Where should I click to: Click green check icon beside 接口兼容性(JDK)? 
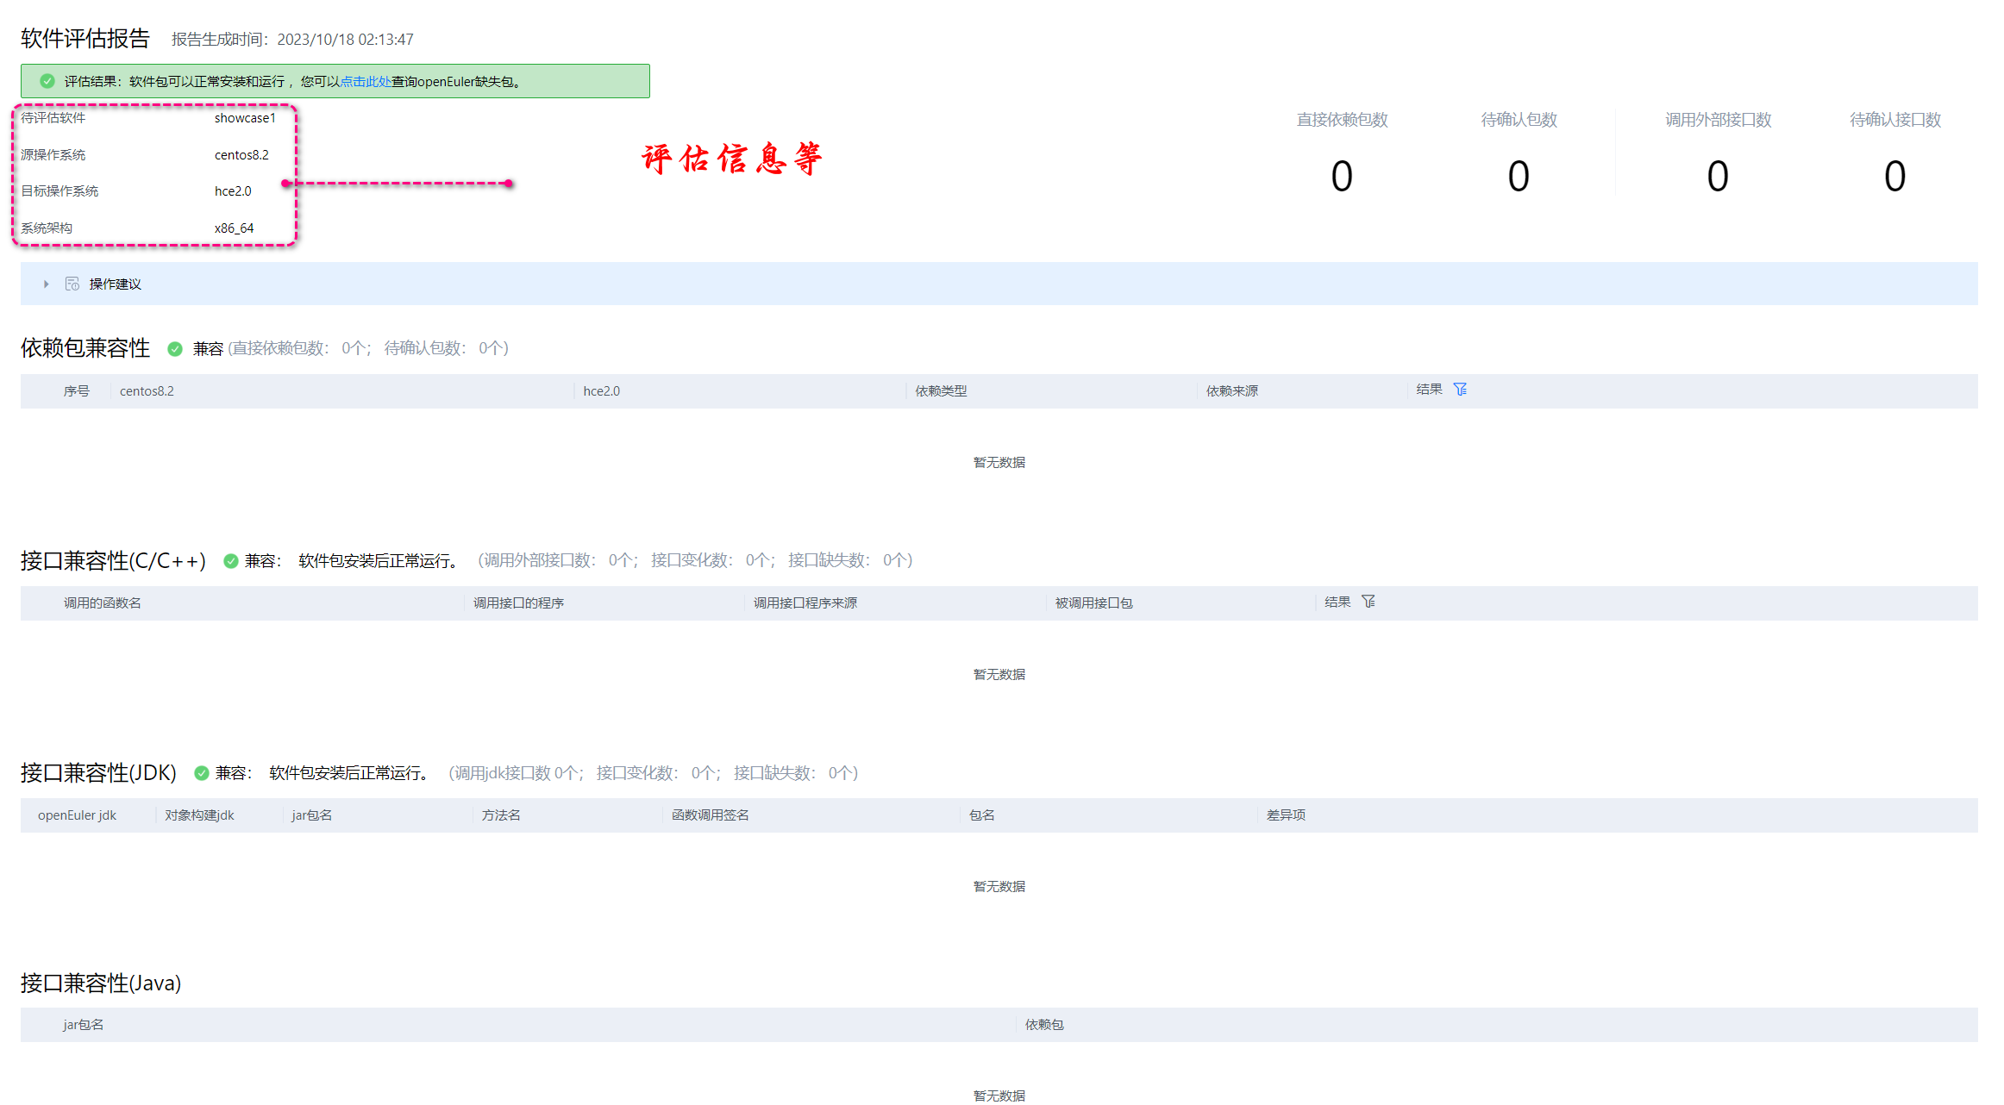coord(202,773)
